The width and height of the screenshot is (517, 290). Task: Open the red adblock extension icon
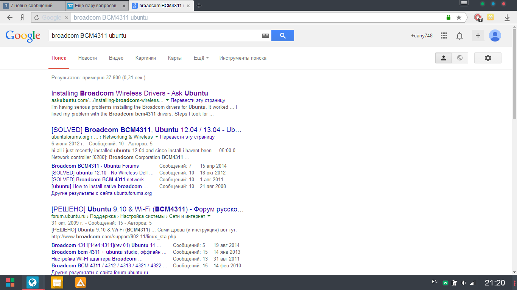(478, 17)
